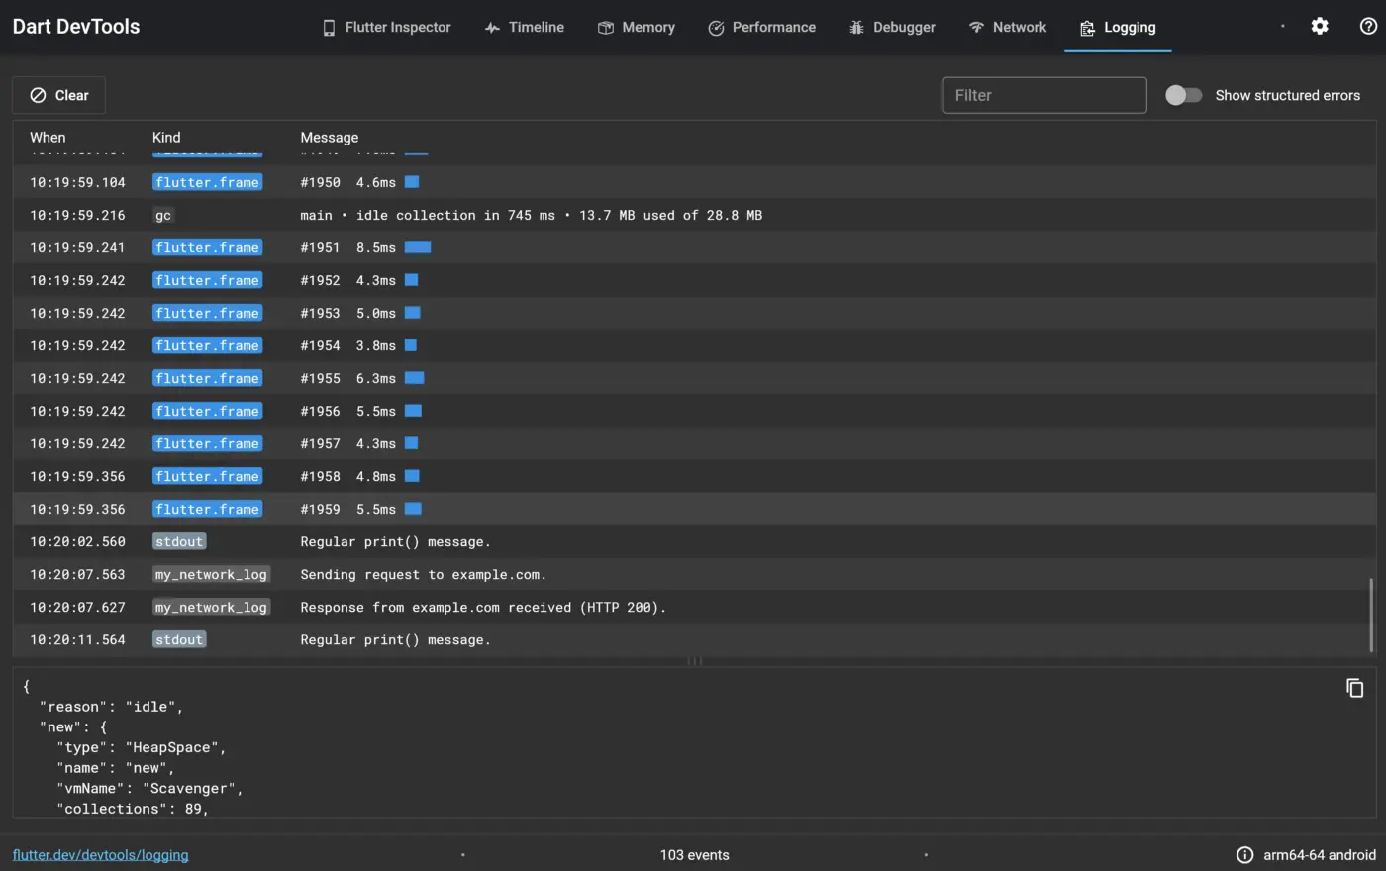Screen dimensions: 1386x871
Task: Open the flutter.dev/devtools/logging link
Action: tap(100, 855)
